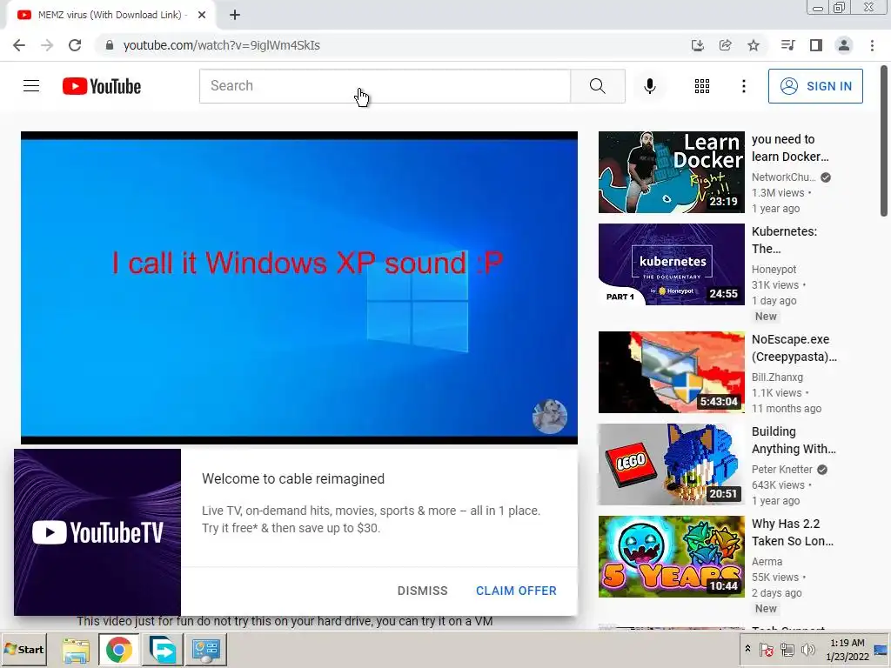891x668 pixels.
Task: Open the Windows Start menu
Action: coord(24,649)
